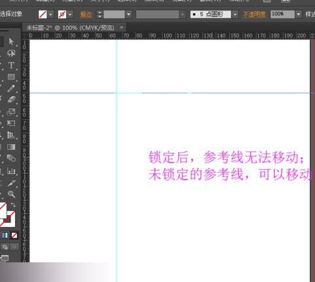Click the stroke weight input field

tap(114, 14)
